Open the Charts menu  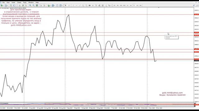19,2
